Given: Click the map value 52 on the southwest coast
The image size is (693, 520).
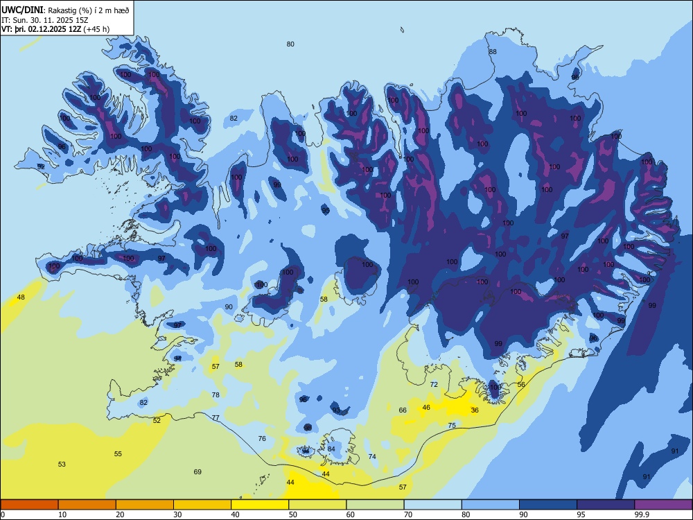Looking at the screenshot, I should pos(157,421).
